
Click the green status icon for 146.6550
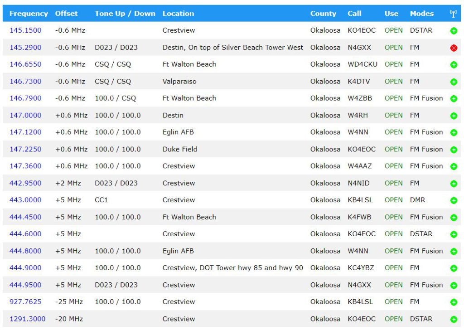(x=454, y=65)
